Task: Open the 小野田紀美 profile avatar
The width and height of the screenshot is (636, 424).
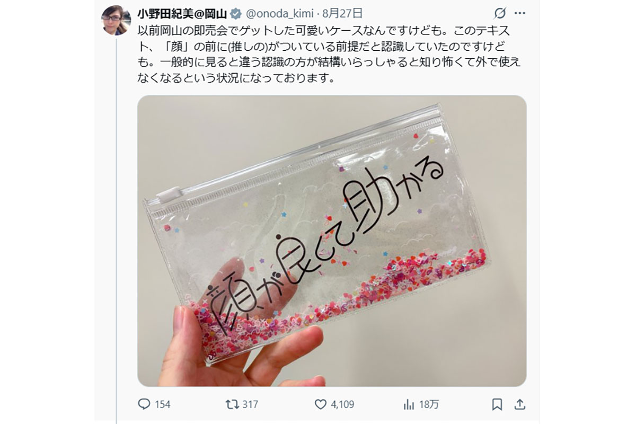Action: point(116,20)
